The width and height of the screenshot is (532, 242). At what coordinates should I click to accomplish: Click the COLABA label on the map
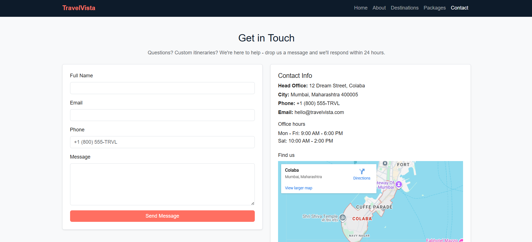click(362, 219)
